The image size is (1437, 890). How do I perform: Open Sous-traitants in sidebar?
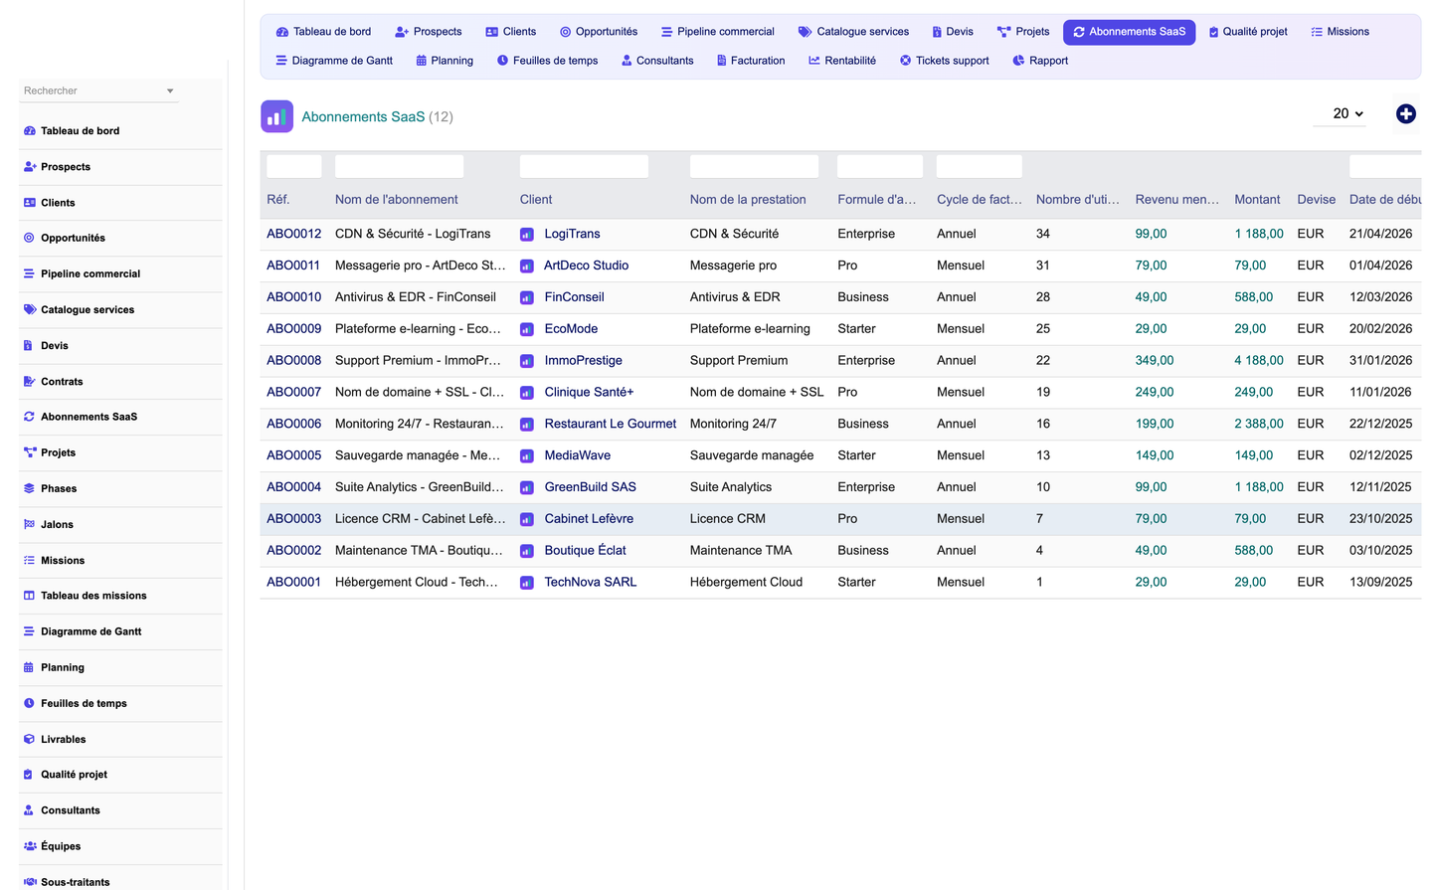pos(76,882)
